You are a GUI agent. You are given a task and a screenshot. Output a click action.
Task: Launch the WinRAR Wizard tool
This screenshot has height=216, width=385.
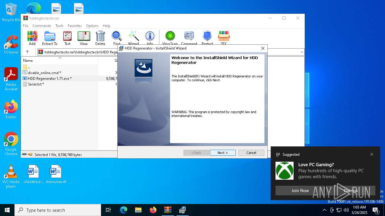(x=134, y=38)
